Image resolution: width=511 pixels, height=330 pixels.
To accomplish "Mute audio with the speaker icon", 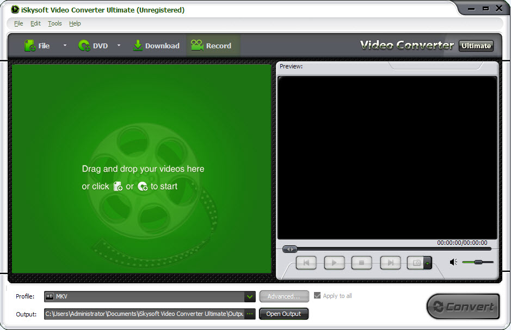I will (453, 262).
